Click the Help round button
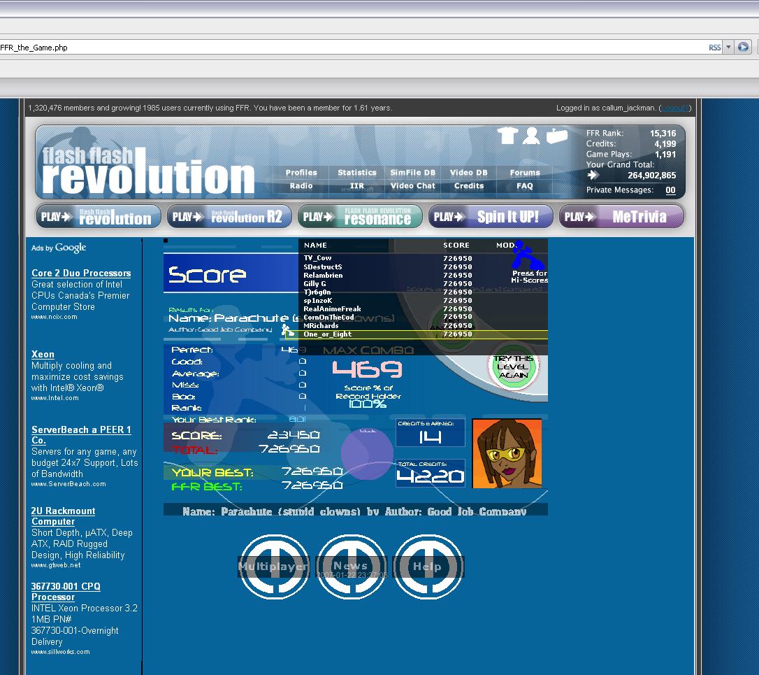 [428, 567]
